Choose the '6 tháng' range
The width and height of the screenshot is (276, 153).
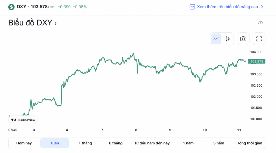[116, 143]
